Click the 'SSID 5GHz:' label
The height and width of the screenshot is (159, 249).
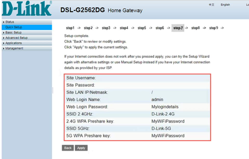tap(78, 129)
